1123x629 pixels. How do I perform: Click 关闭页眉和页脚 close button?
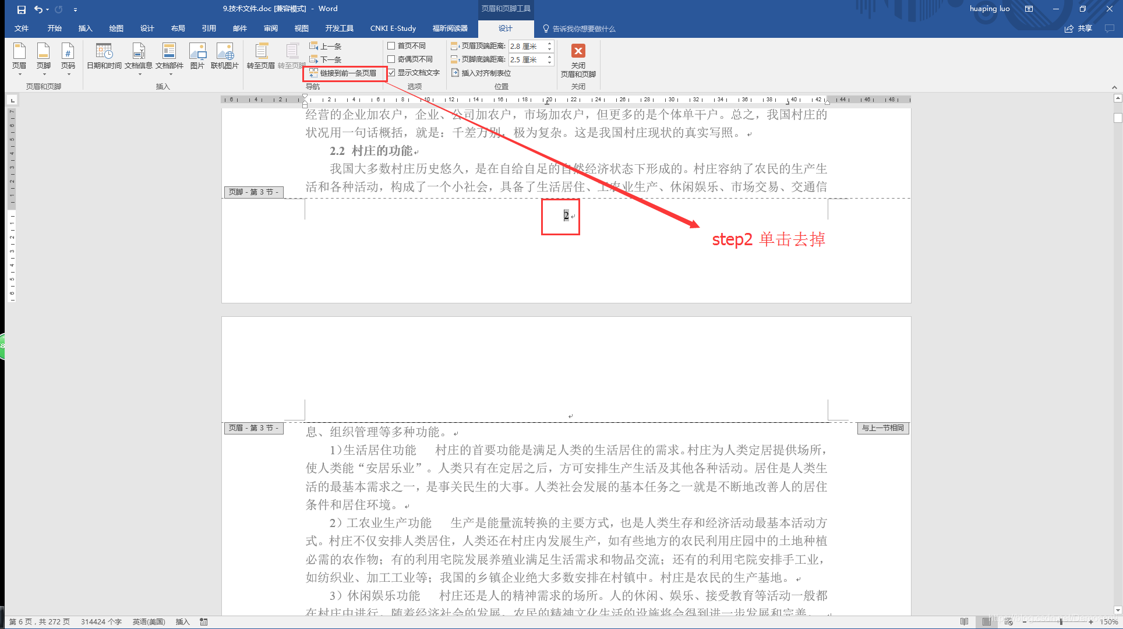pos(578,60)
